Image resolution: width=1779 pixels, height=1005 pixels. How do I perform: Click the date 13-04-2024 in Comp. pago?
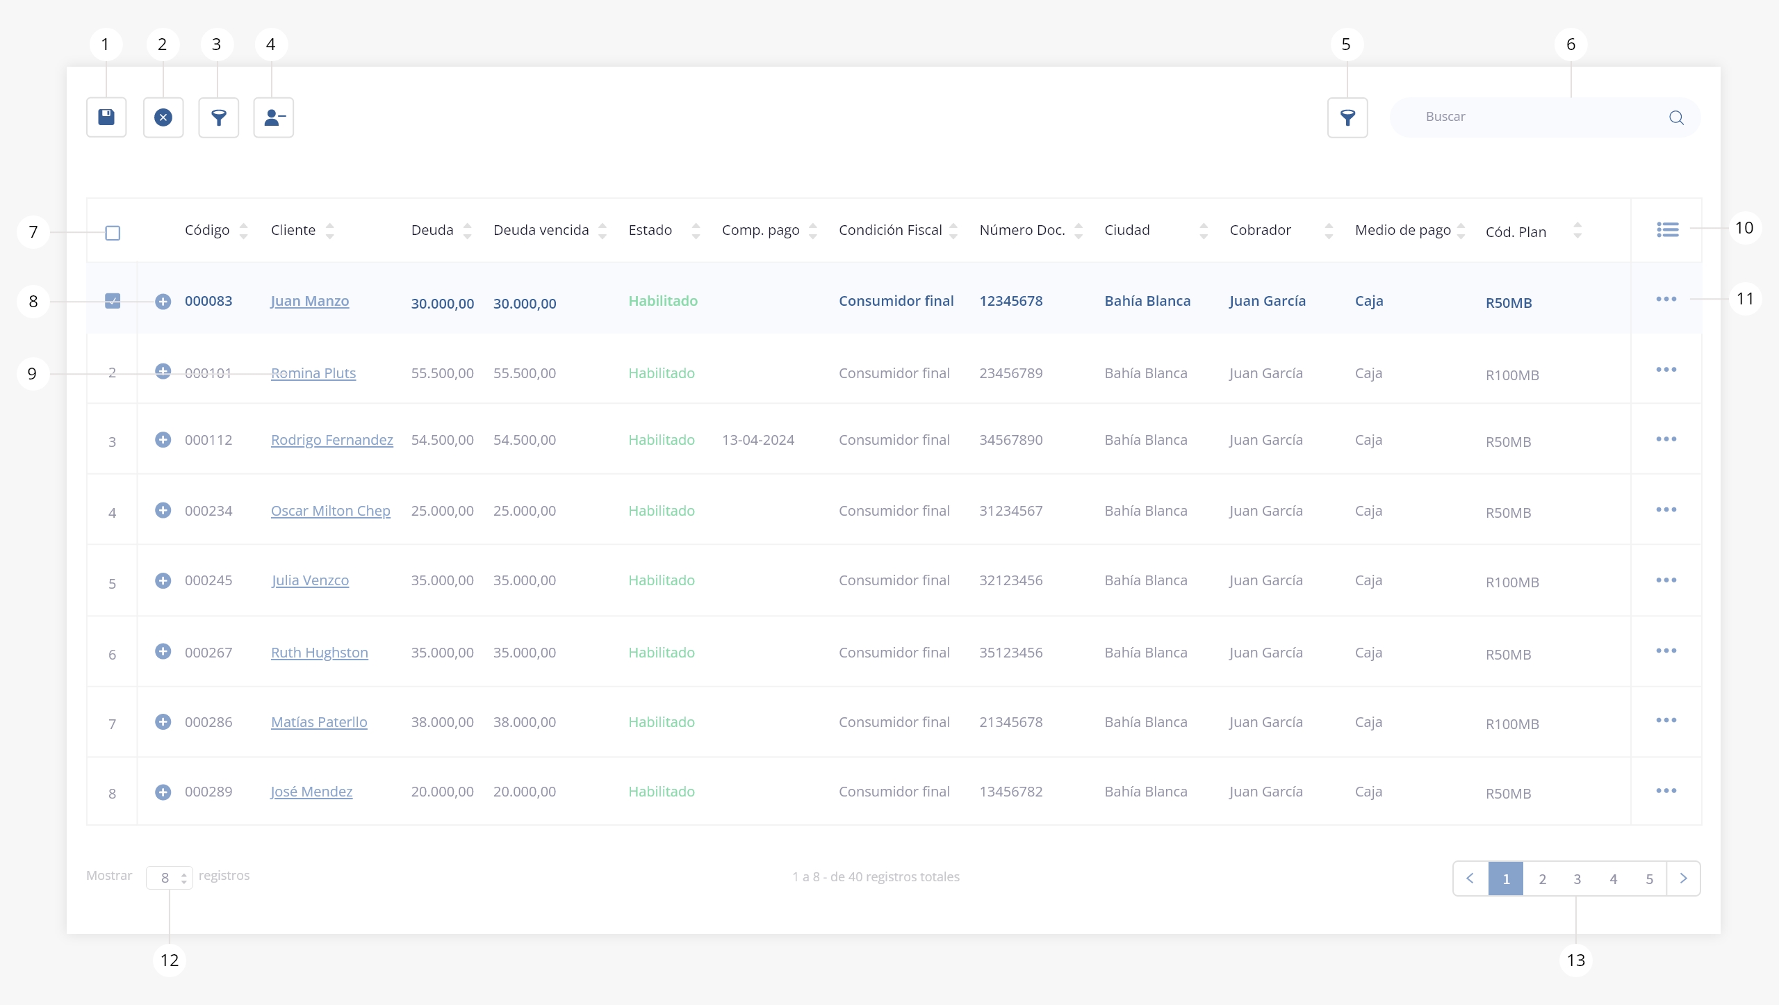758,440
